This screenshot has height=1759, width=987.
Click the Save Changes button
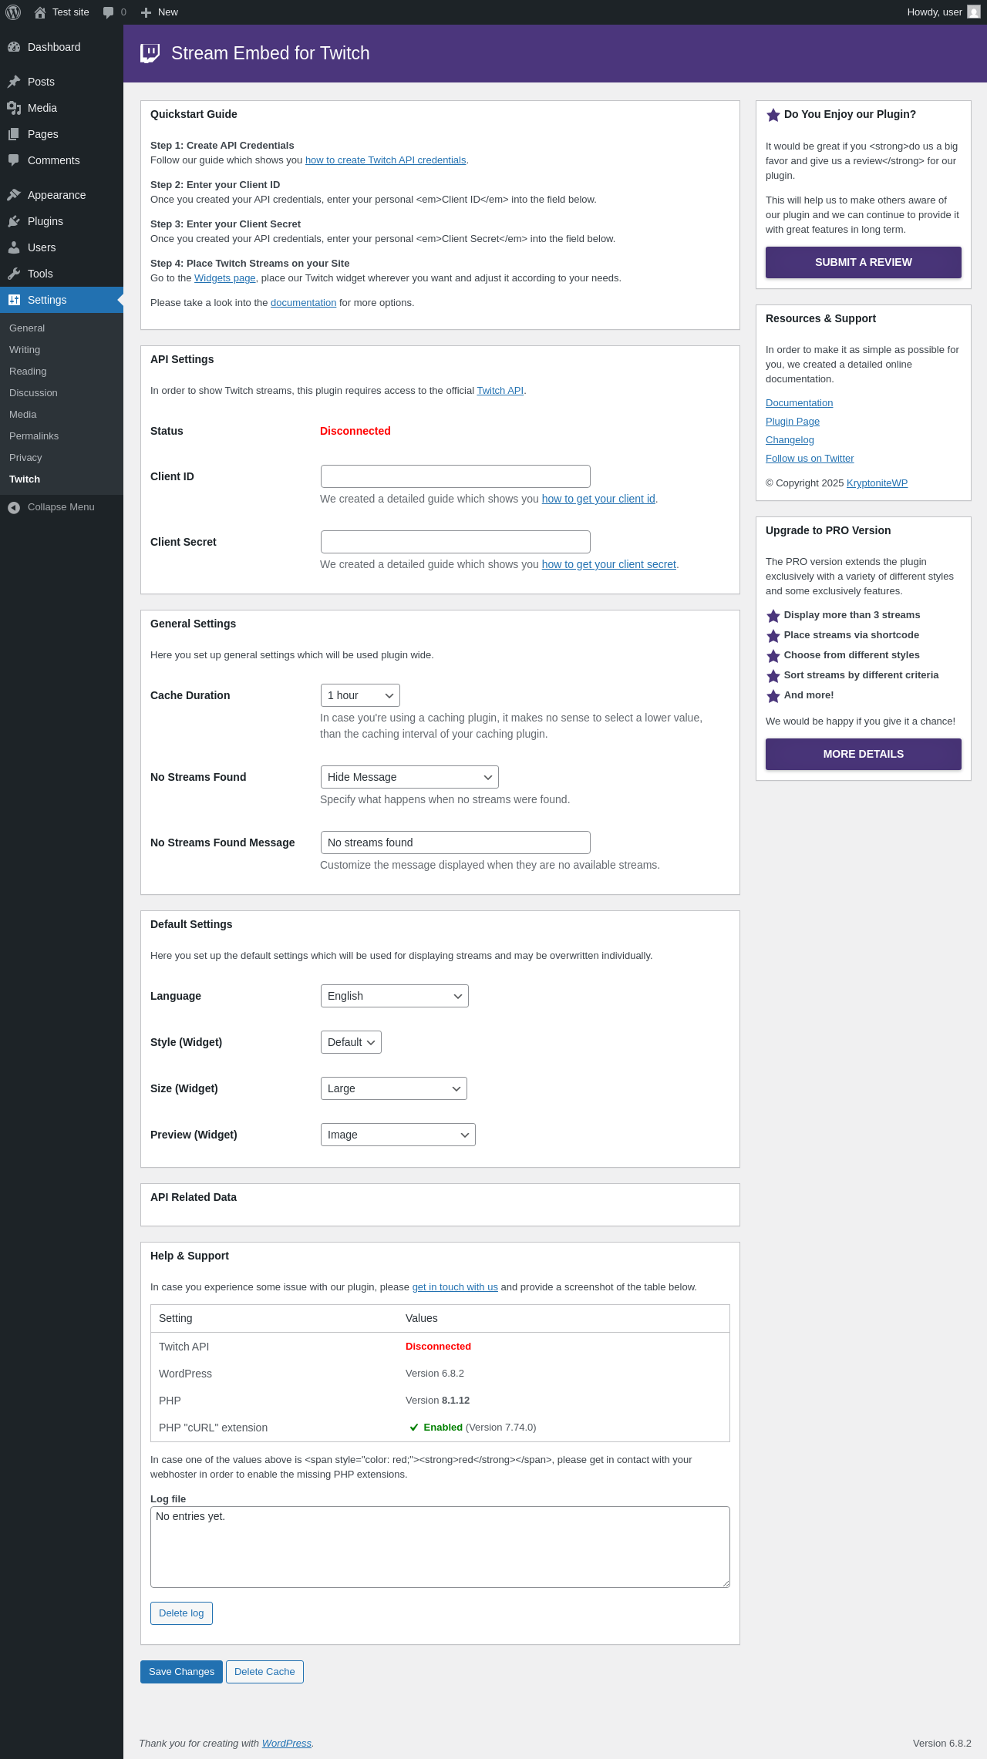[181, 1672]
